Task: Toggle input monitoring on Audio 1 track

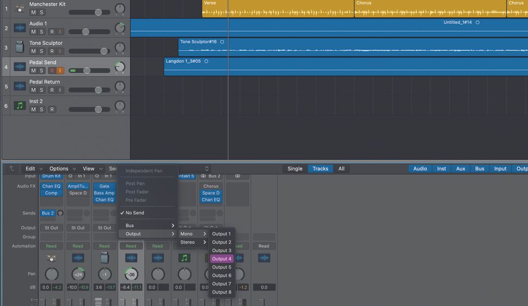Action: click(60, 32)
